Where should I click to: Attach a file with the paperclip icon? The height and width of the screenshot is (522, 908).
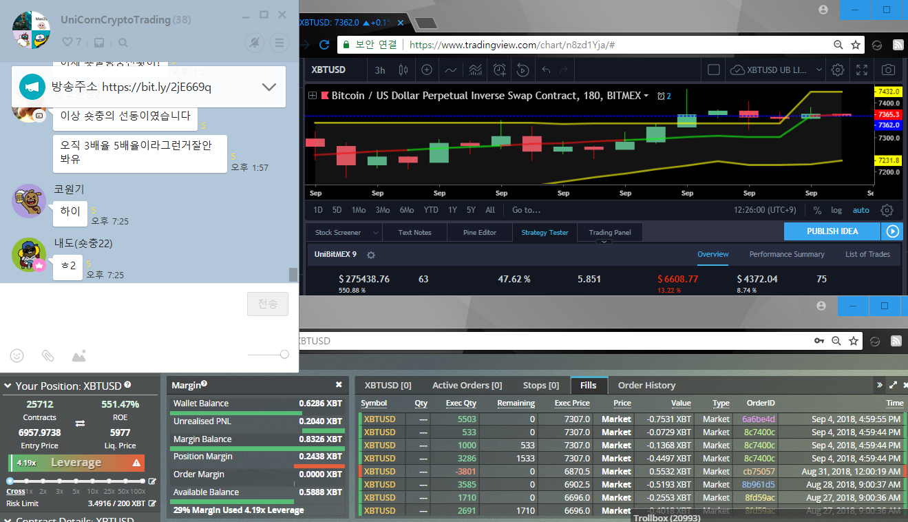click(47, 355)
